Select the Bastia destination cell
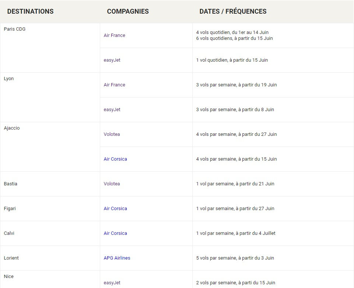Viewport: 354px width, 288px height. pyautogui.click(x=10, y=184)
